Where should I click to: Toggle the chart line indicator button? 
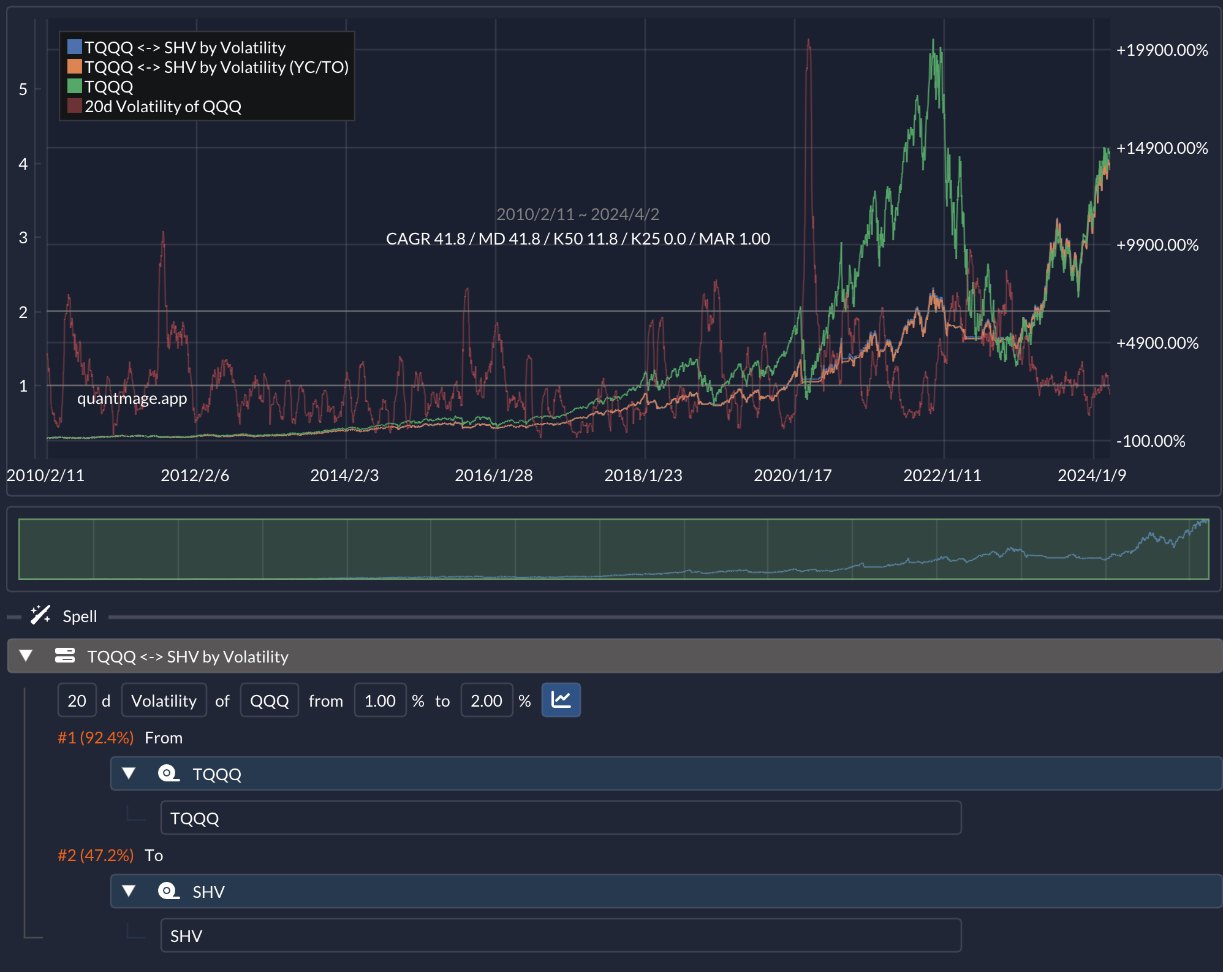(x=561, y=700)
